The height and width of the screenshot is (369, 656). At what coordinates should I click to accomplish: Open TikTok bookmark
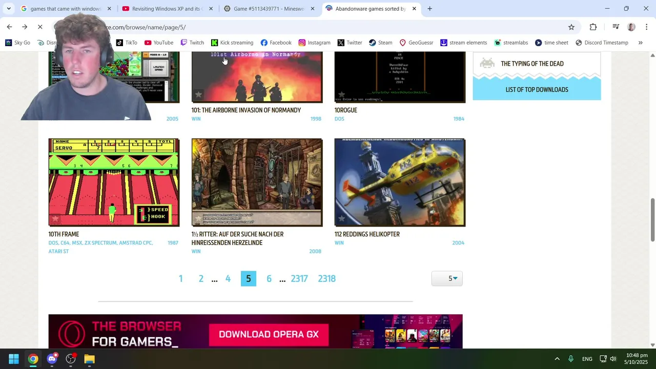pos(127,43)
